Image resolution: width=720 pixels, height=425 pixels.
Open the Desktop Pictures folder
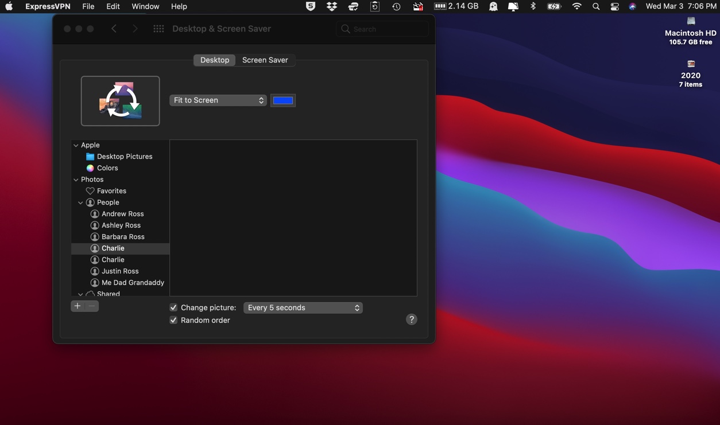(125, 156)
